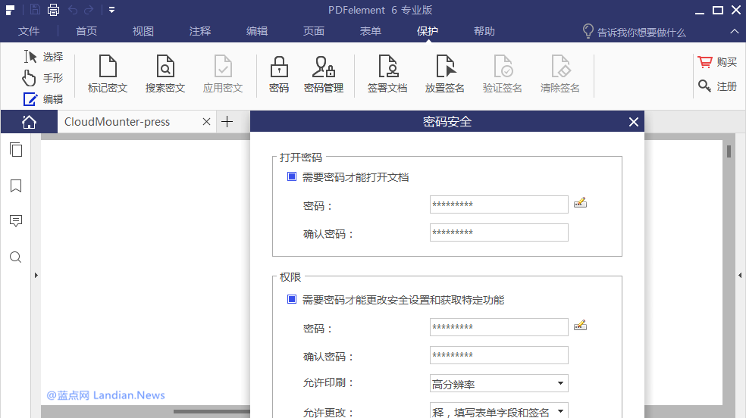Viewport: 746px width, 418px height.
Task: Click the save icon in title bar
Action: 35,10
